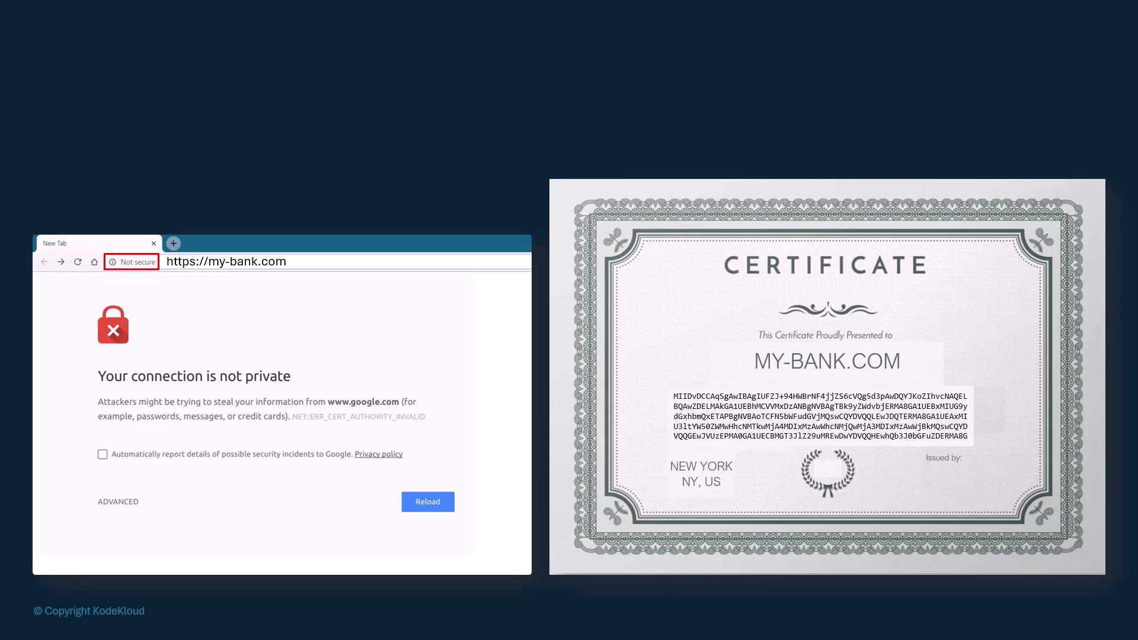Click the laurel wreath seal on certificate

(828, 472)
